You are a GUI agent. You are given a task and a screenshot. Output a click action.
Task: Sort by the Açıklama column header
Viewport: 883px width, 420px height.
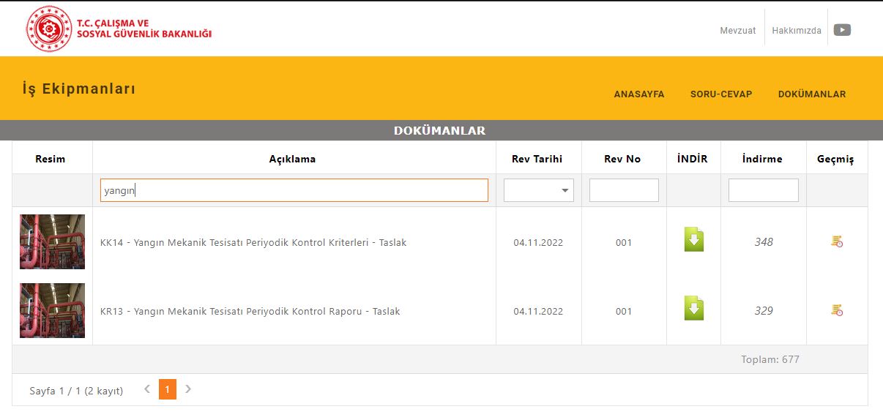click(292, 159)
